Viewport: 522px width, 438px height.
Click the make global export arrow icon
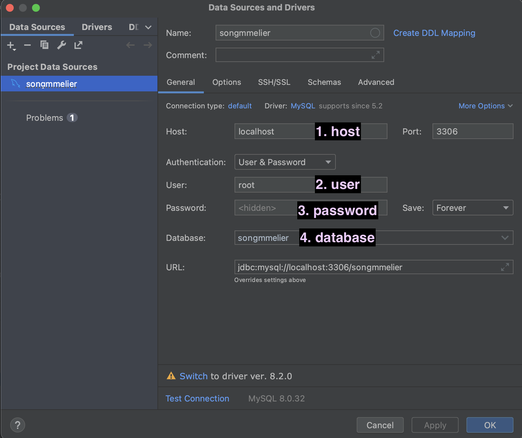click(78, 45)
